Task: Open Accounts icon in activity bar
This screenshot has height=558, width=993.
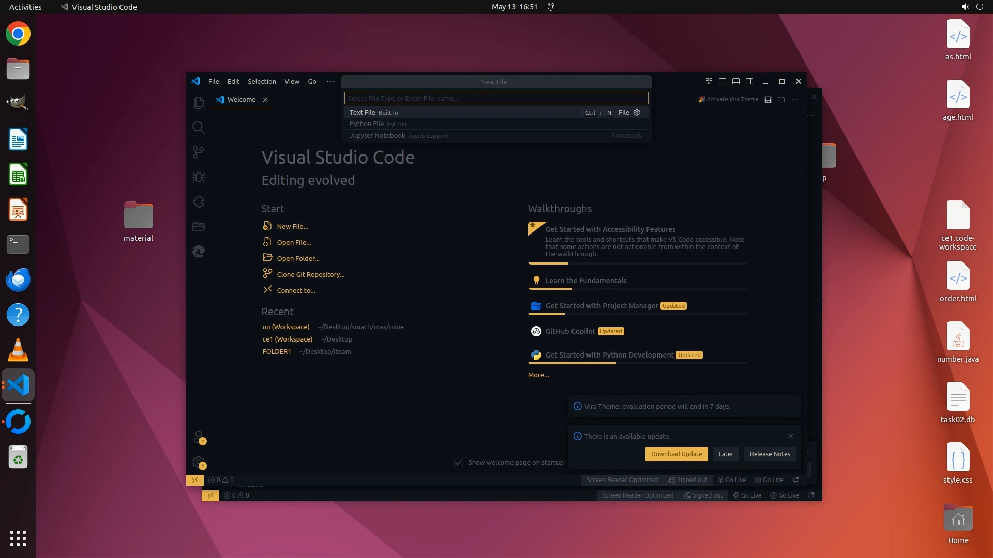Action: 199,438
